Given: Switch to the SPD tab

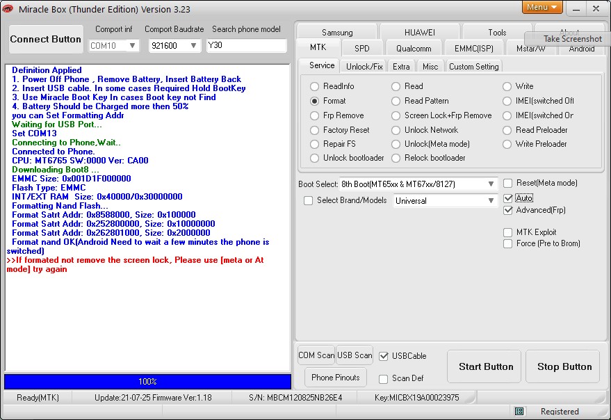Looking at the screenshot, I should tap(361, 49).
